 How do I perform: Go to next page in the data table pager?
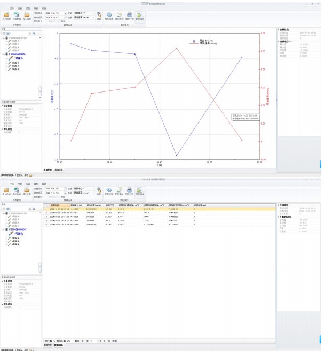[107, 341]
